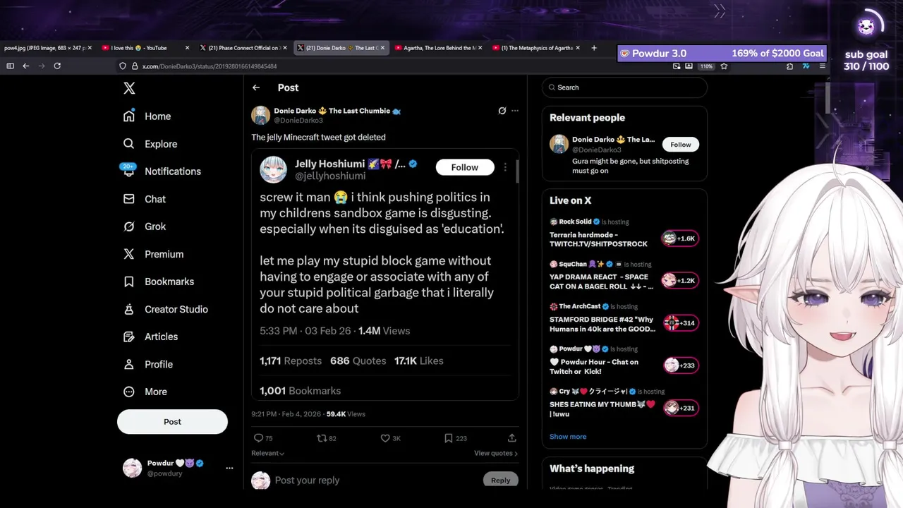Follow Donie Darko under Relevant people
This screenshot has height=508, width=903.
[x=680, y=145]
